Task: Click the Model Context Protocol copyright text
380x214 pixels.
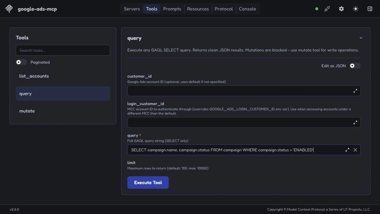Action: [319, 210]
